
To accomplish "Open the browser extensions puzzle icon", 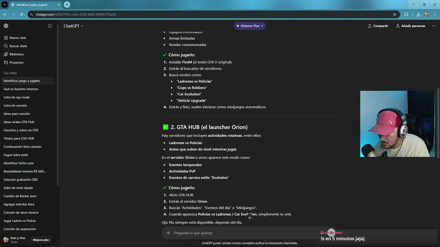I will [406, 14].
